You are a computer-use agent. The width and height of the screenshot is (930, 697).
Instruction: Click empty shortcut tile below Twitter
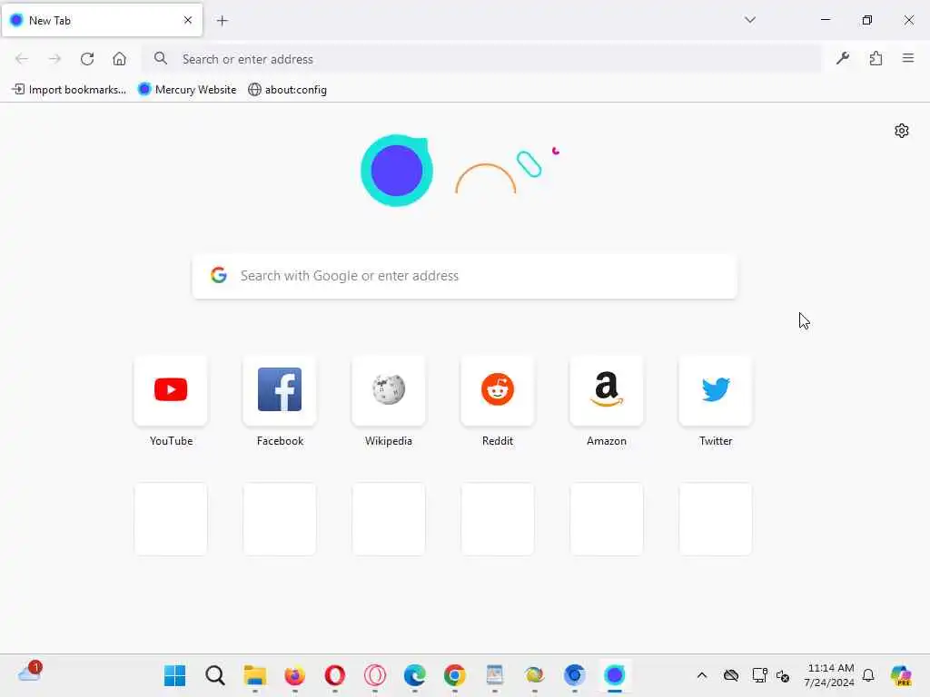[716, 519]
